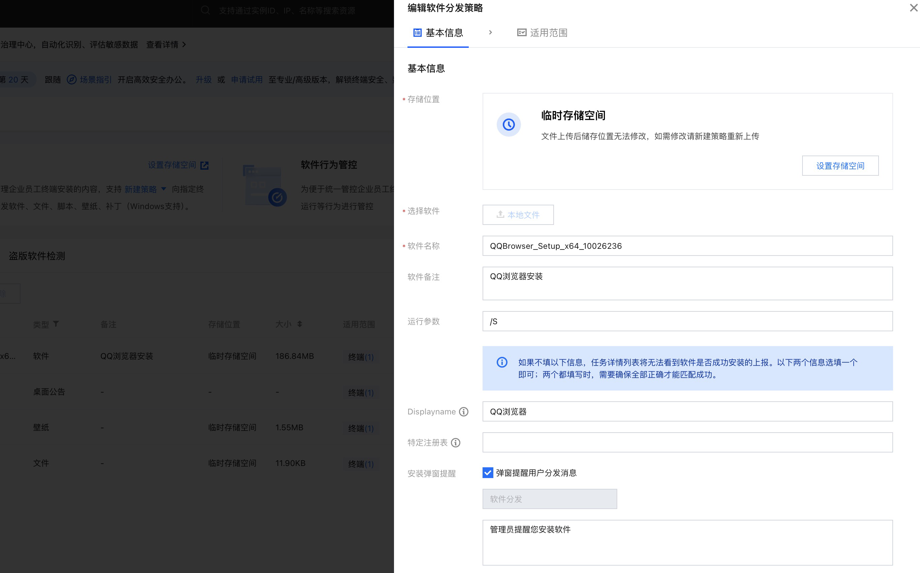Uncheck 弹窗提醒用户分发消息 checkbox

(x=488, y=473)
